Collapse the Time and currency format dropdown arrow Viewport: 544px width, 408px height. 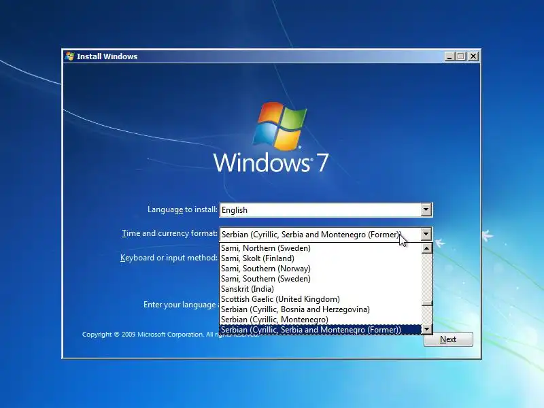[x=426, y=234]
